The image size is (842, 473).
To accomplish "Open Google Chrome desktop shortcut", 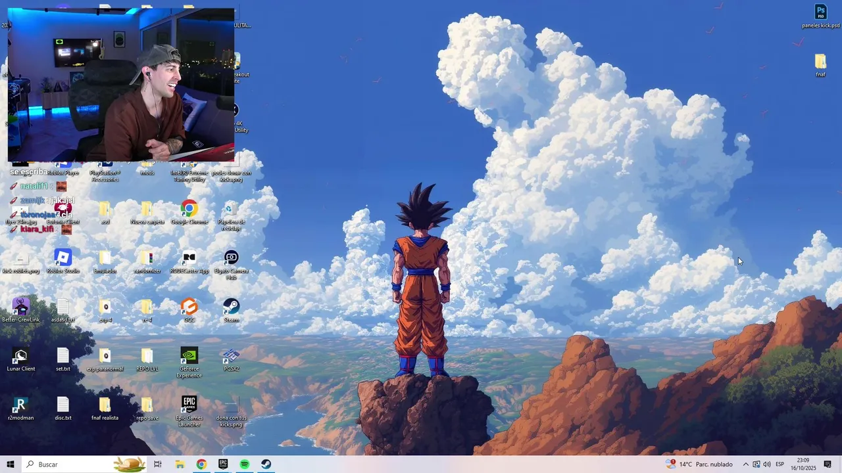I will (189, 213).
